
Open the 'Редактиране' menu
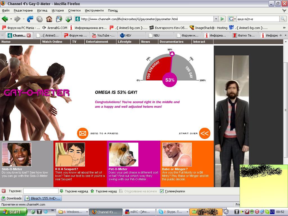point(23,10)
